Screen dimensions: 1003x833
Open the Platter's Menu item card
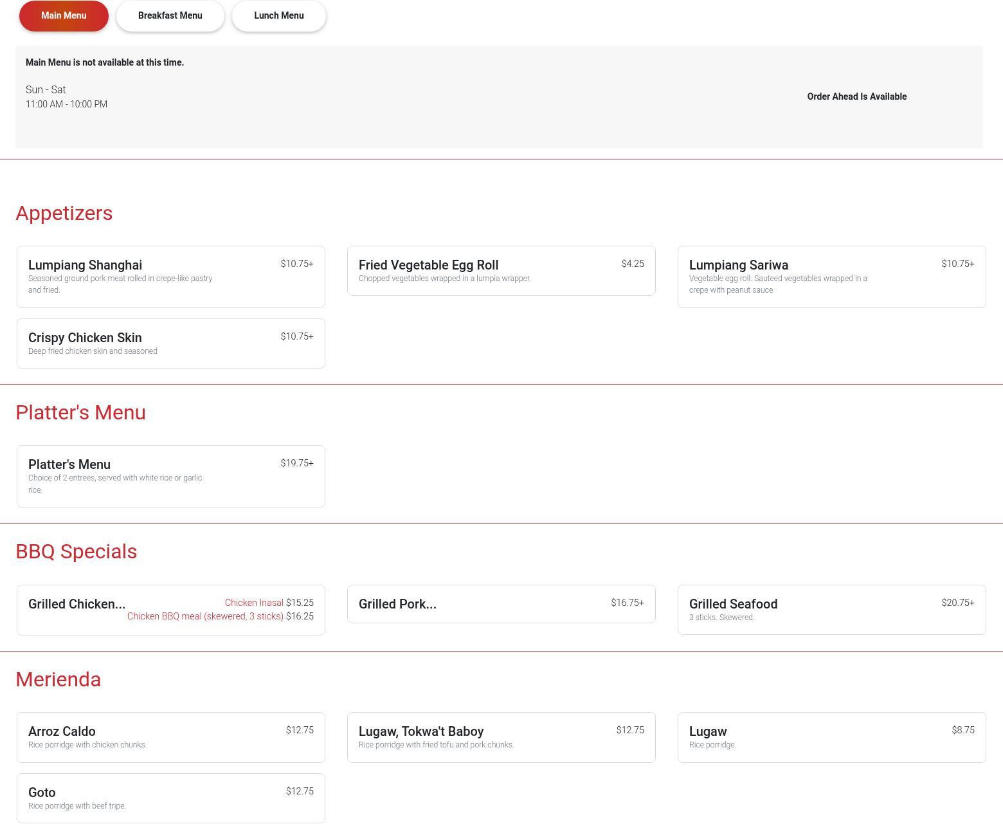(x=170, y=476)
